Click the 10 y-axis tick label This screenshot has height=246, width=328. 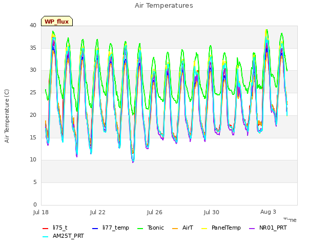click(33, 160)
